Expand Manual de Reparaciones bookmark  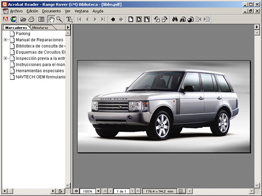coord(5,40)
